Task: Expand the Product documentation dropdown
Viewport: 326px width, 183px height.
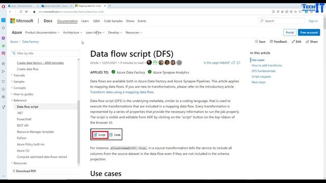Action: pyautogui.click(x=42, y=33)
